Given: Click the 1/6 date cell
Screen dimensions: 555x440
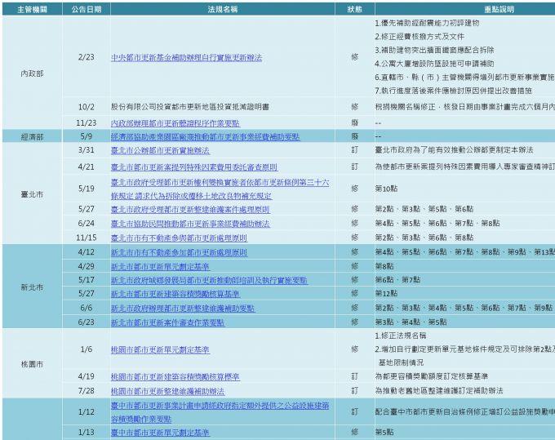Looking at the screenshot, I should [x=87, y=349].
